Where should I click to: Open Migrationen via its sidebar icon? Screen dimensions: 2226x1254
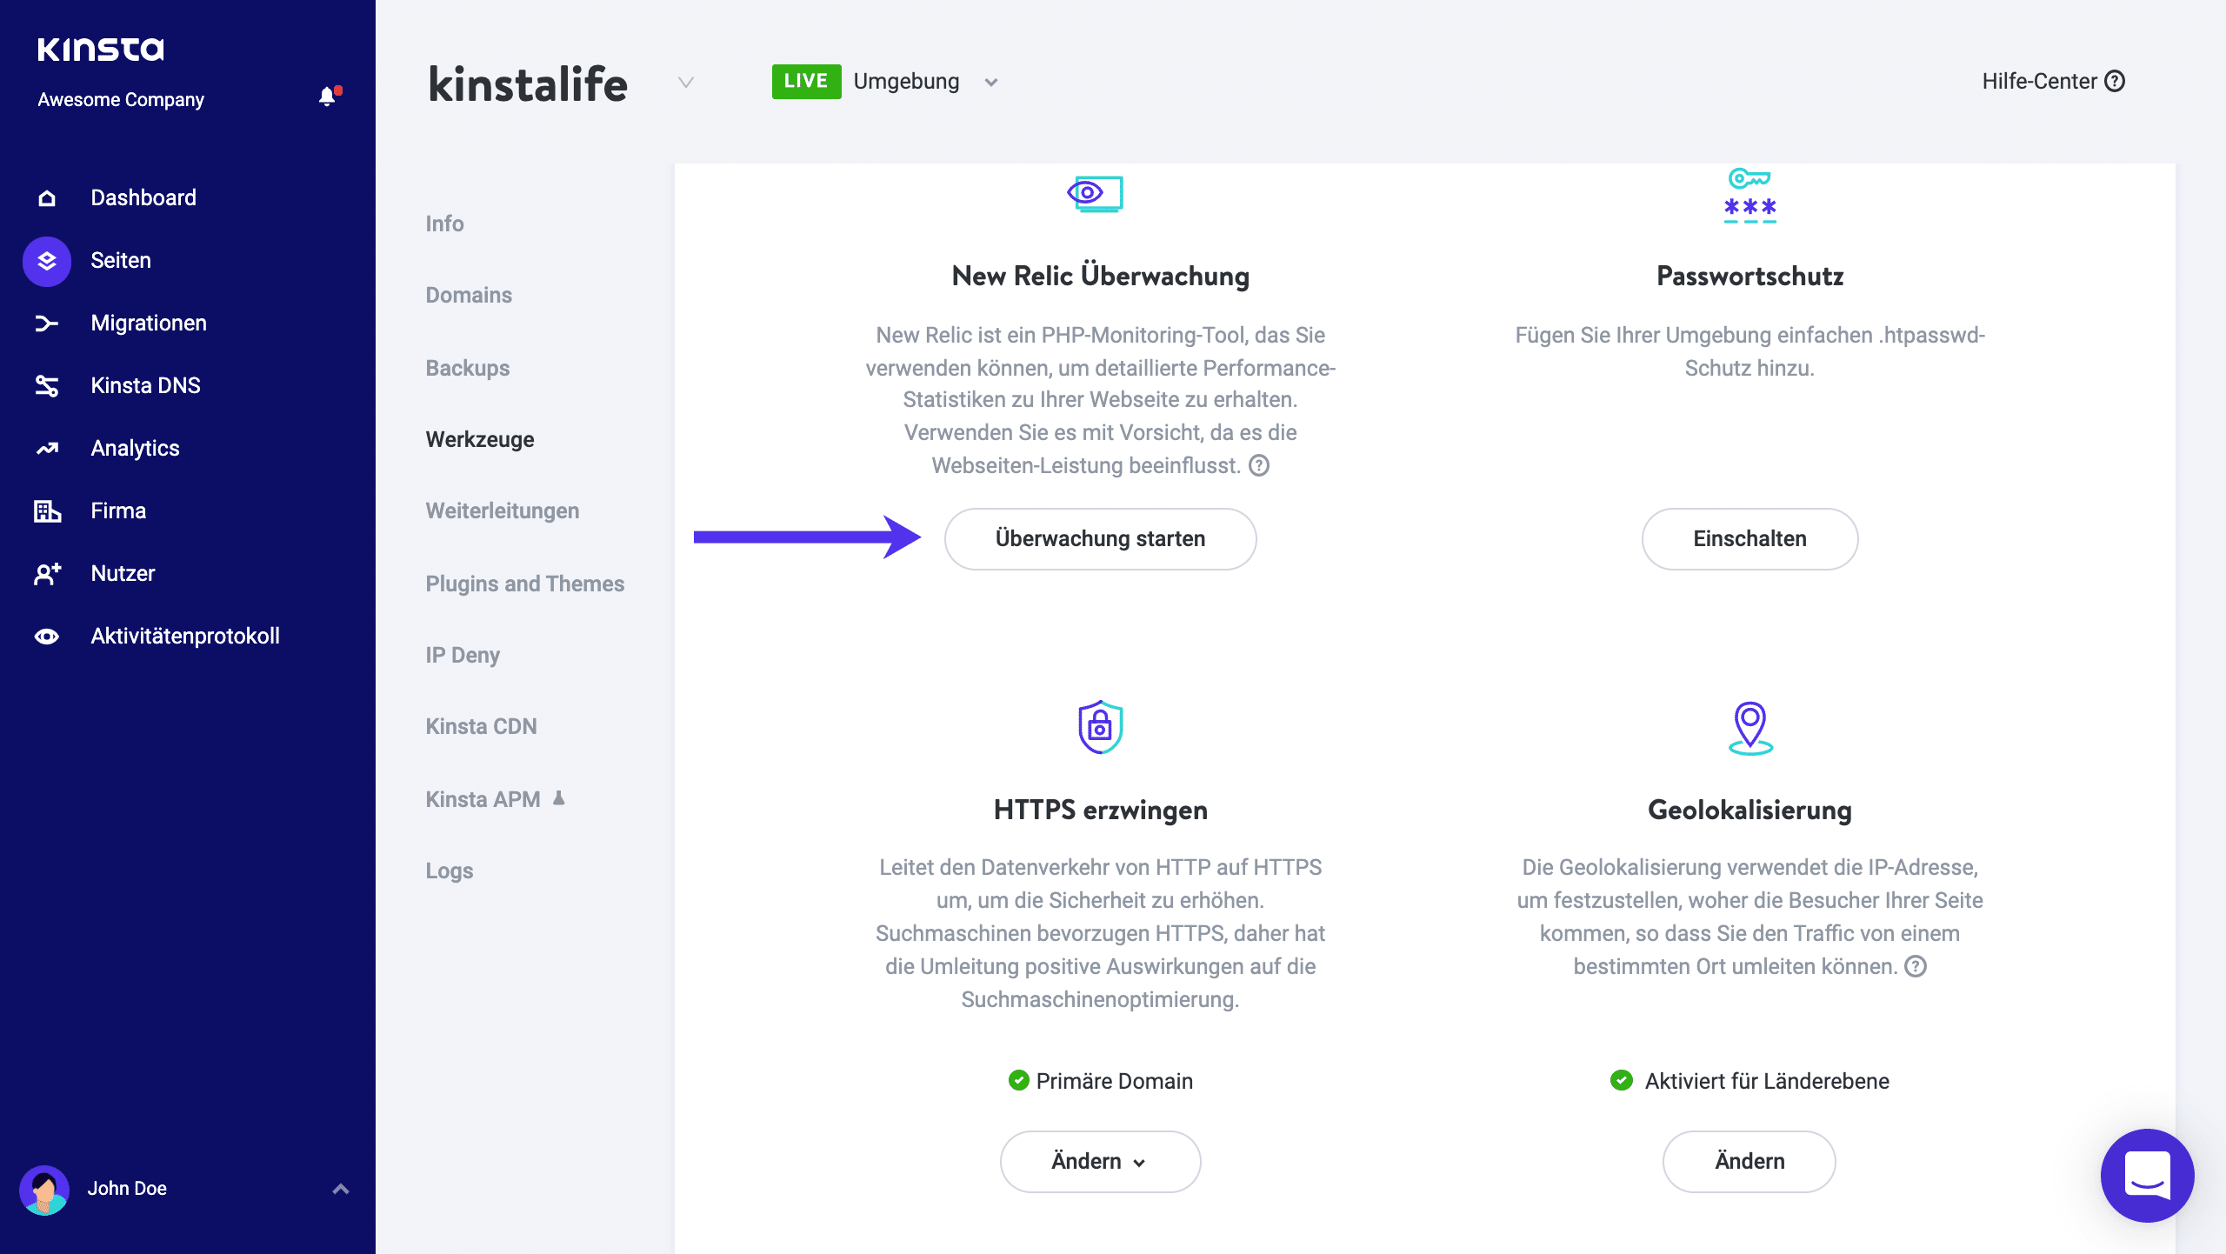pos(46,323)
